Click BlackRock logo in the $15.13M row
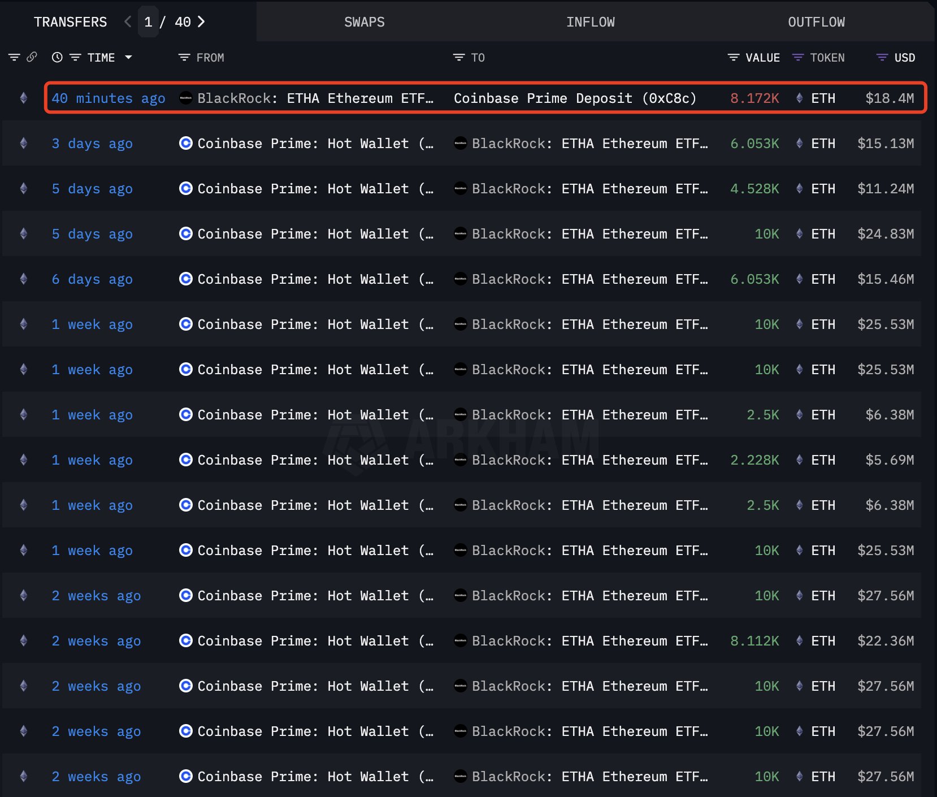Screen dimensions: 937x797 (460, 143)
